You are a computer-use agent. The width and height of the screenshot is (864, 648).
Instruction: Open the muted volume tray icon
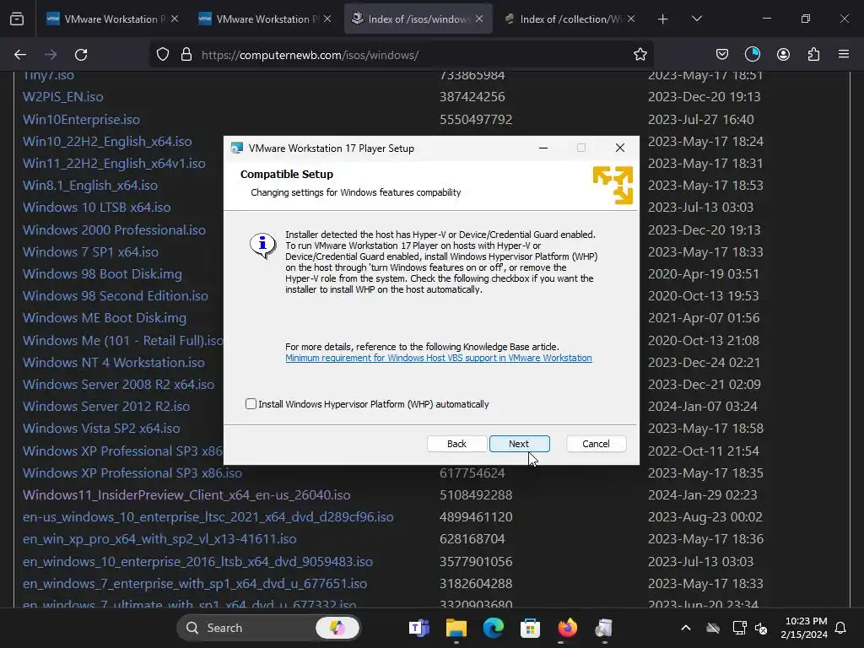(x=762, y=628)
